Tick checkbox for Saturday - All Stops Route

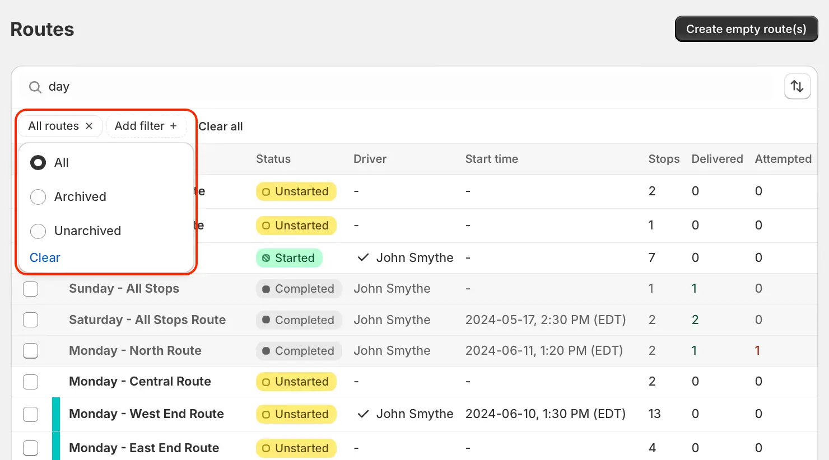pyautogui.click(x=31, y=320)
